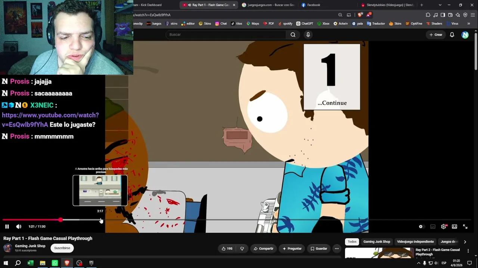Click the Compartir share button
478x268 pixels.
[264, 249]
